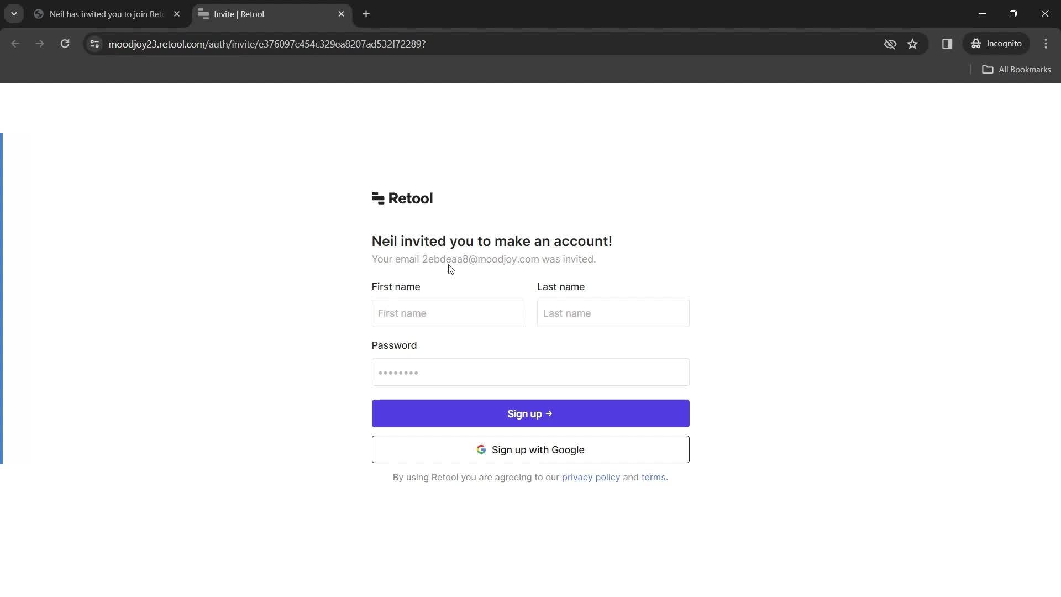This screenshot has width=1061, height=597.
Task: Open Chrome's three-dot menu
Action: pyautogui.click(x=1046, y=44)
